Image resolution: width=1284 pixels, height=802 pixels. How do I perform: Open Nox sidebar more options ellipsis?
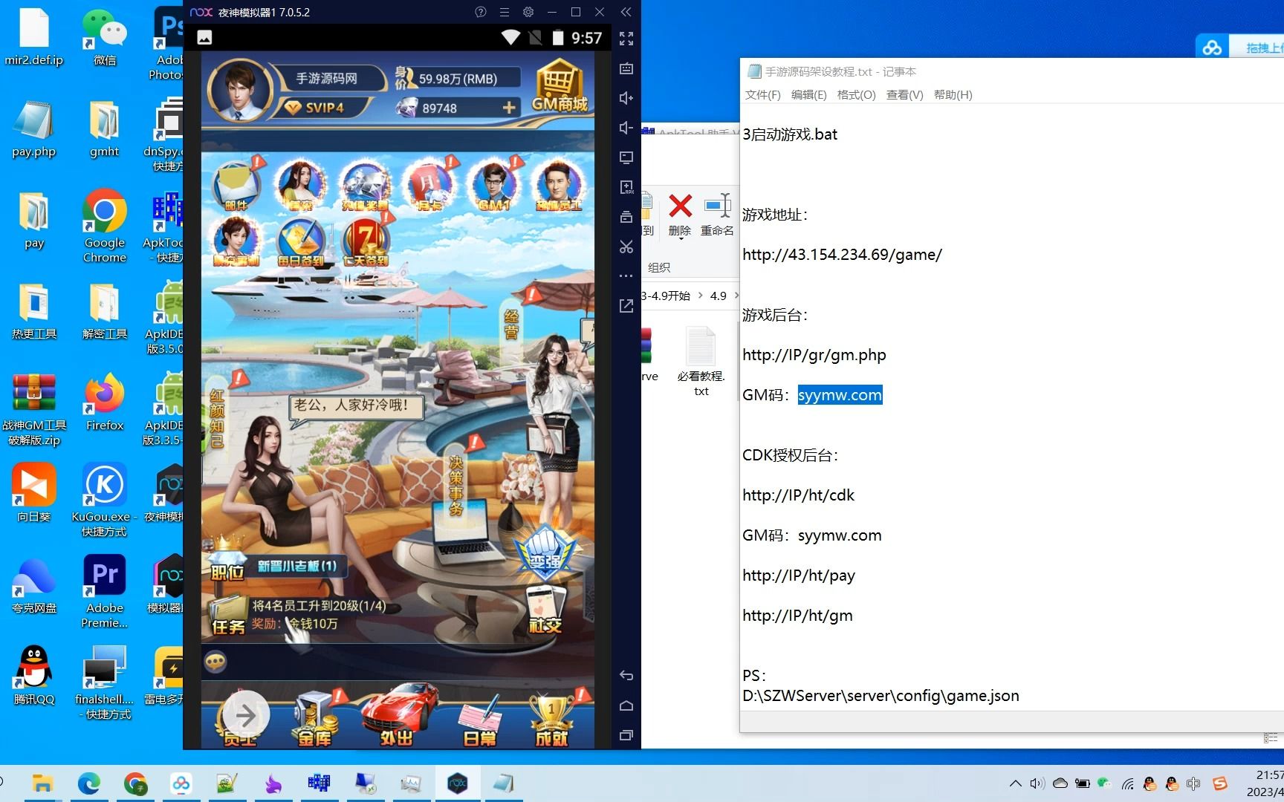tap(626, 276)
